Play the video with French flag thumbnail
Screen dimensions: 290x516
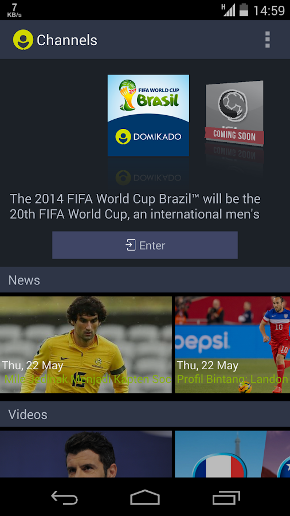233,454
